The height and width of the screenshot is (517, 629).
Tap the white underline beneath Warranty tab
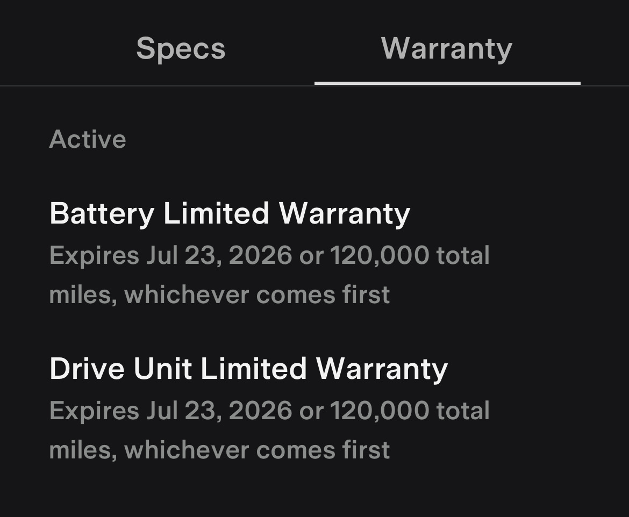click(447, 83)
